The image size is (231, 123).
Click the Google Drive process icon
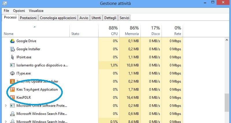pos(12,41)
